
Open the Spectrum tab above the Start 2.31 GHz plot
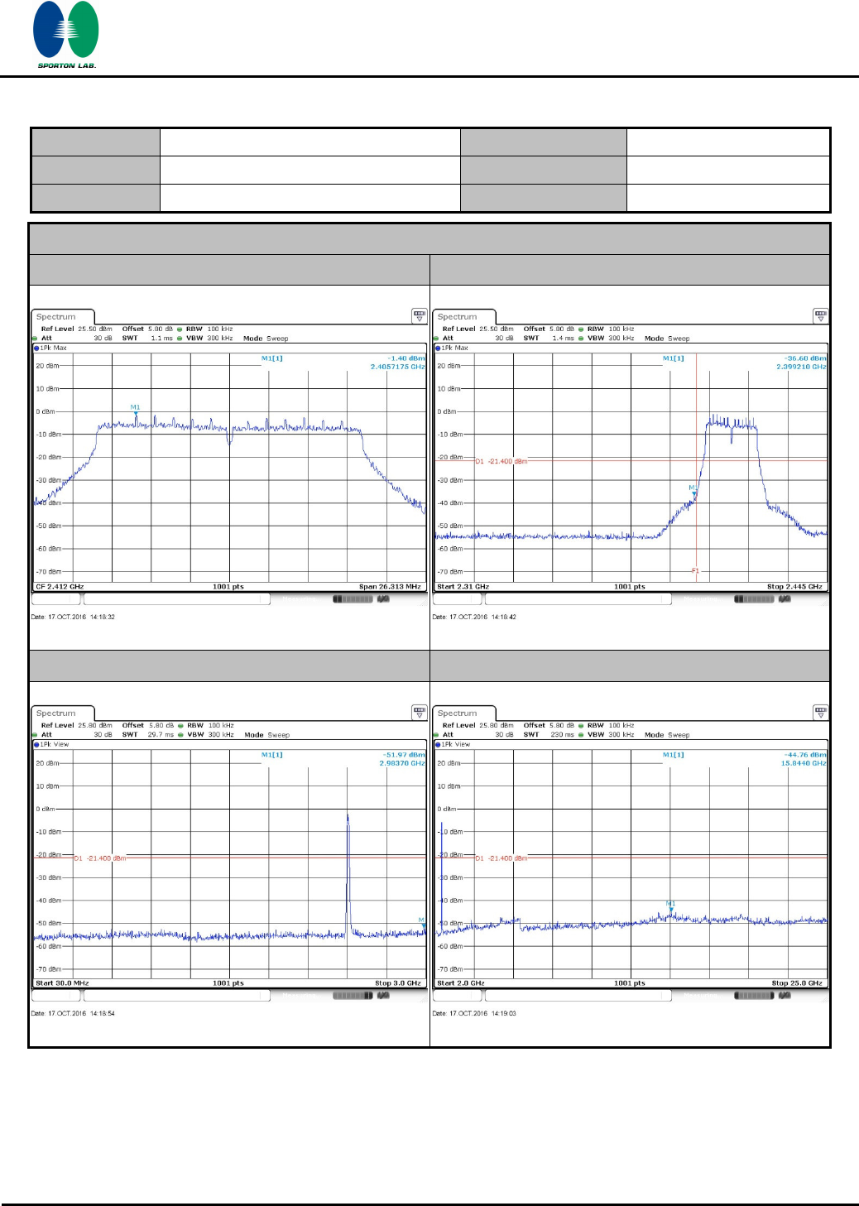coord(464,317)
